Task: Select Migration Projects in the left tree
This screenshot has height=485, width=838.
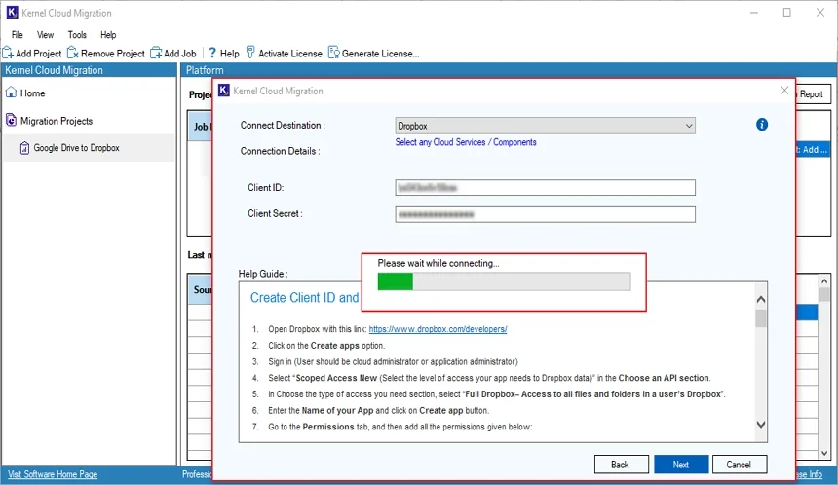Action: pos(57,121)
